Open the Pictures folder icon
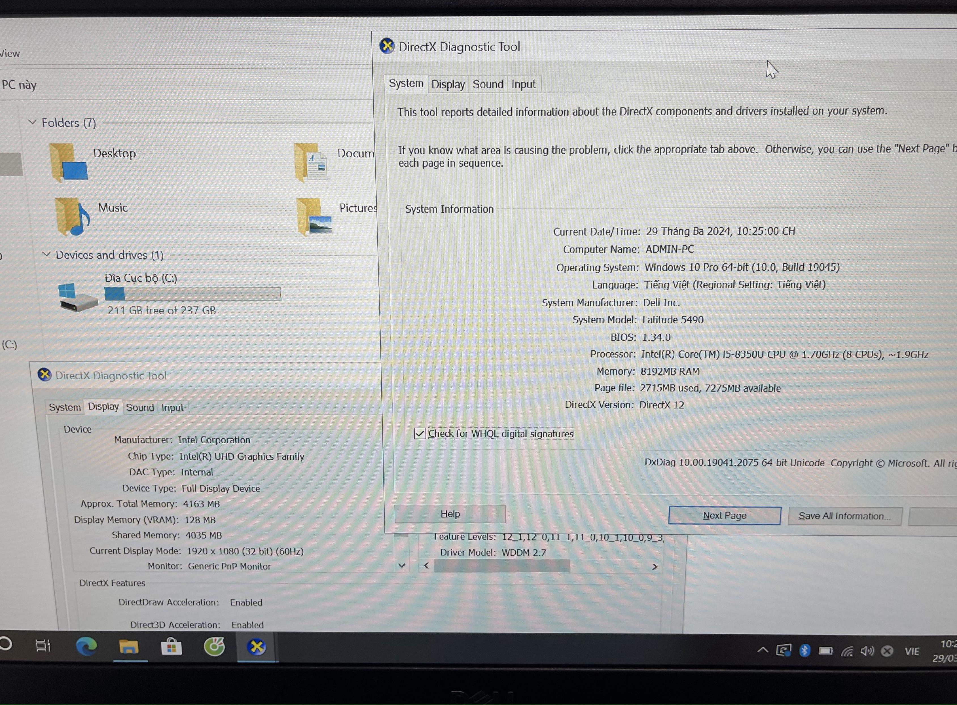 point(314,217)
